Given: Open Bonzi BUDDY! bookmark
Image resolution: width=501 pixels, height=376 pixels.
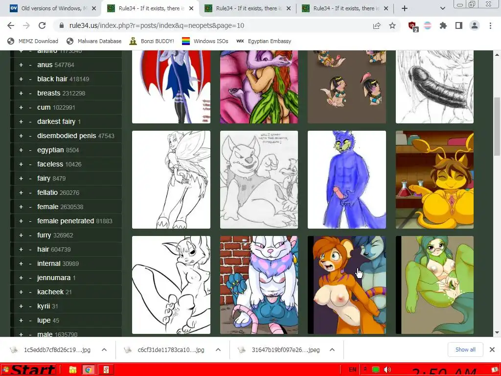Looking at the screenshot, I should point(152,41).
